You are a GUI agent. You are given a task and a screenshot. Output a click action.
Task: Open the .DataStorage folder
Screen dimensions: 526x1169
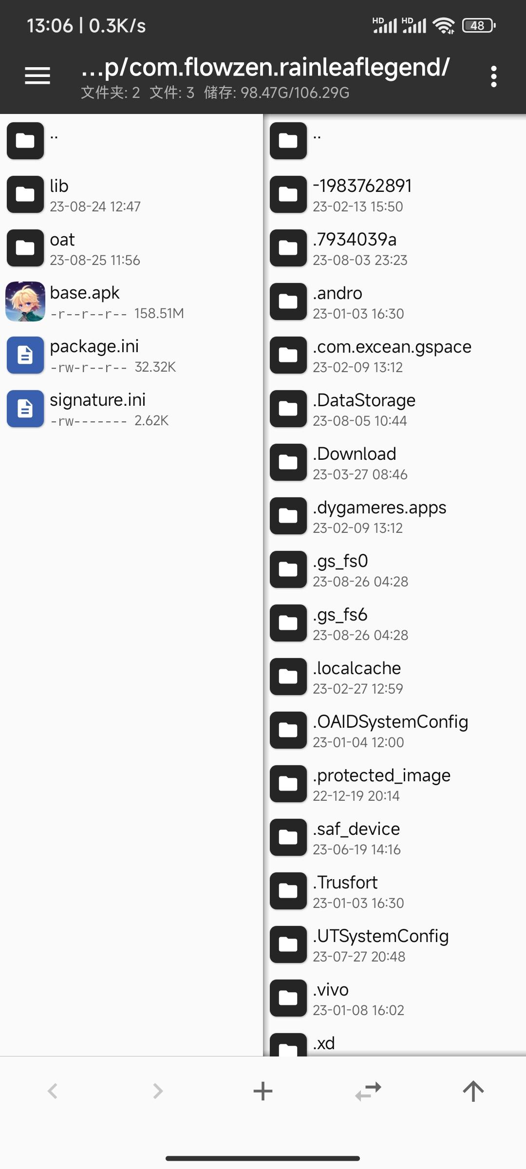[395, 409]
